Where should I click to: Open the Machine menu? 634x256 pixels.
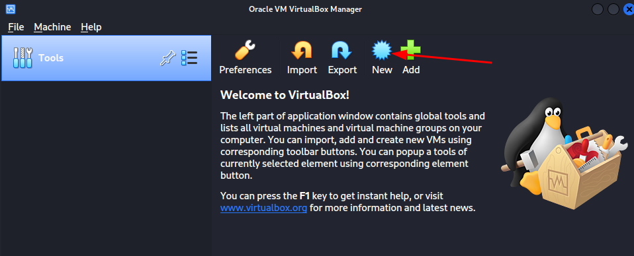[52, 27]
